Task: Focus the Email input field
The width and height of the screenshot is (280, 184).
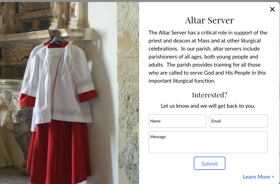Action: pos(239,121)
